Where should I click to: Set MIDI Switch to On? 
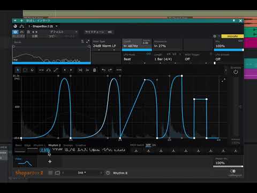coord(154,145)
